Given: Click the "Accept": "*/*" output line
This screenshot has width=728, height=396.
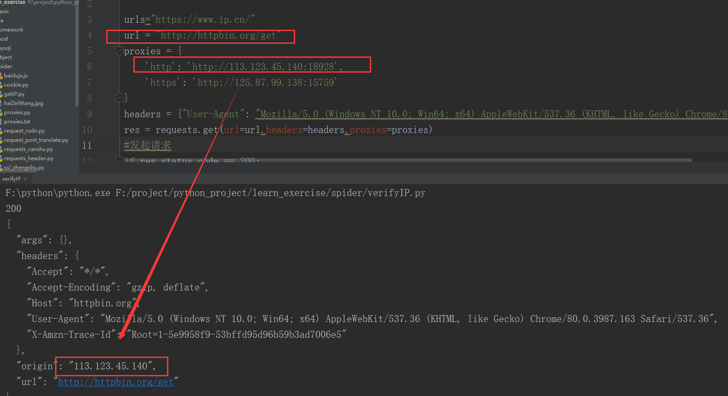Looking at the screenshot, I should [x=68, y=272].
